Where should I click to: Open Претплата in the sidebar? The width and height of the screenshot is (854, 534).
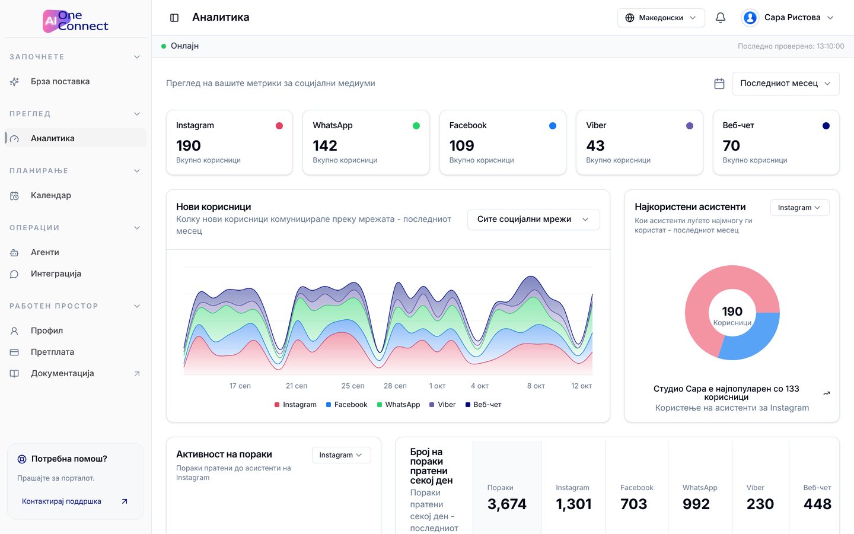[x=75, y=352]
